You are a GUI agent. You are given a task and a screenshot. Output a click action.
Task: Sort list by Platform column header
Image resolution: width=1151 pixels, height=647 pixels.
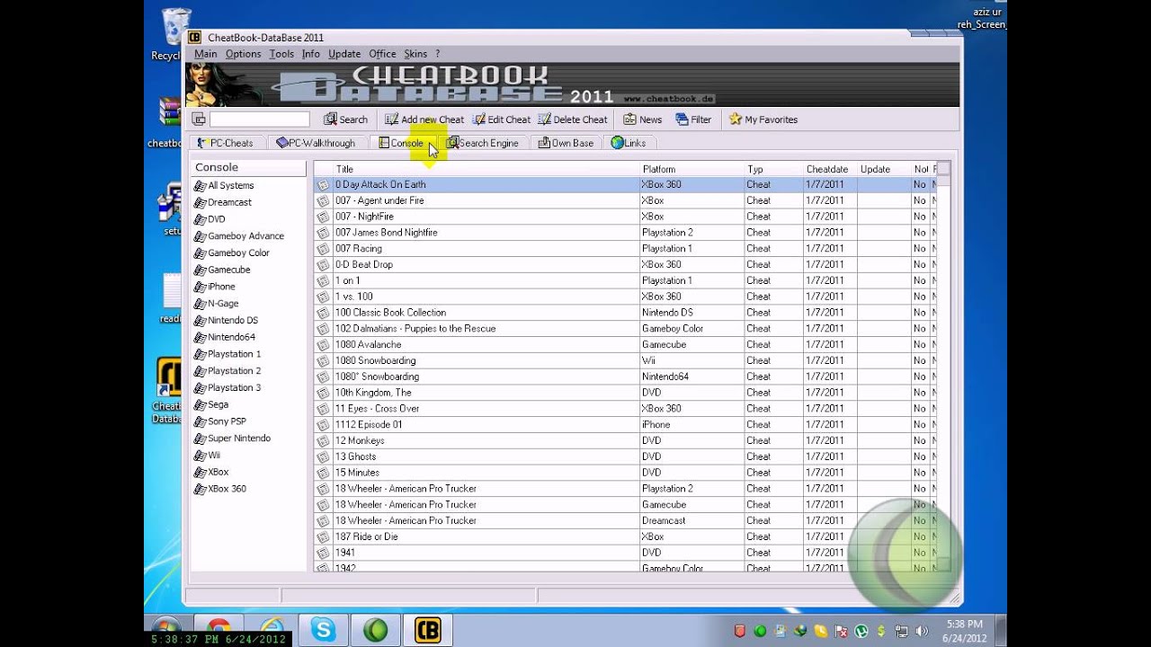[x=691, y=169]
